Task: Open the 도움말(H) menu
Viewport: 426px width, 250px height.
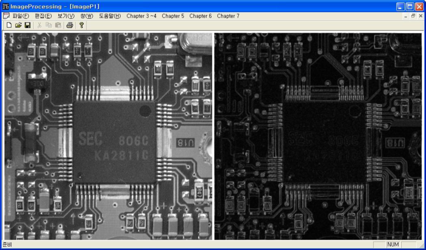Action: 110,16
